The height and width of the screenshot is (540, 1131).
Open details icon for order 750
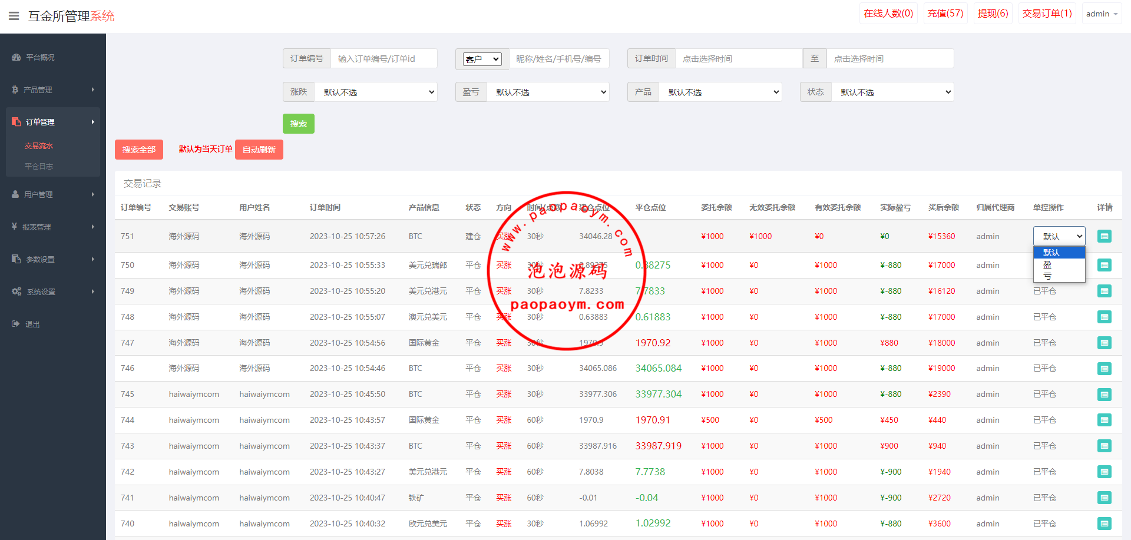pos(1104,265)
